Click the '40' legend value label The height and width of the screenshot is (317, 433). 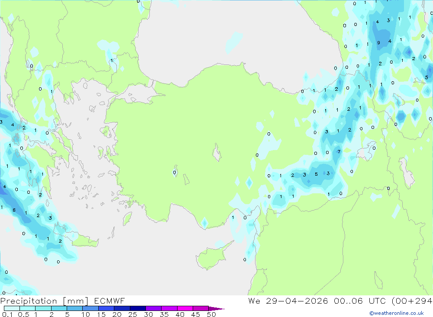tap(180, 314)
